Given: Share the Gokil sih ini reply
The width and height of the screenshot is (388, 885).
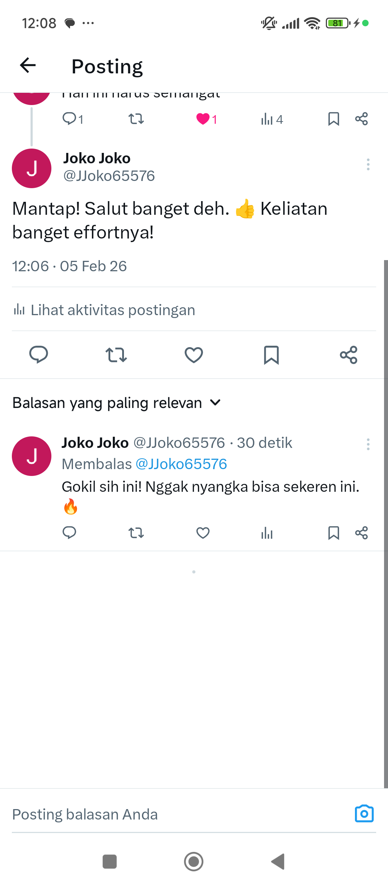Looking at the screenshot, I should [361, 533].
